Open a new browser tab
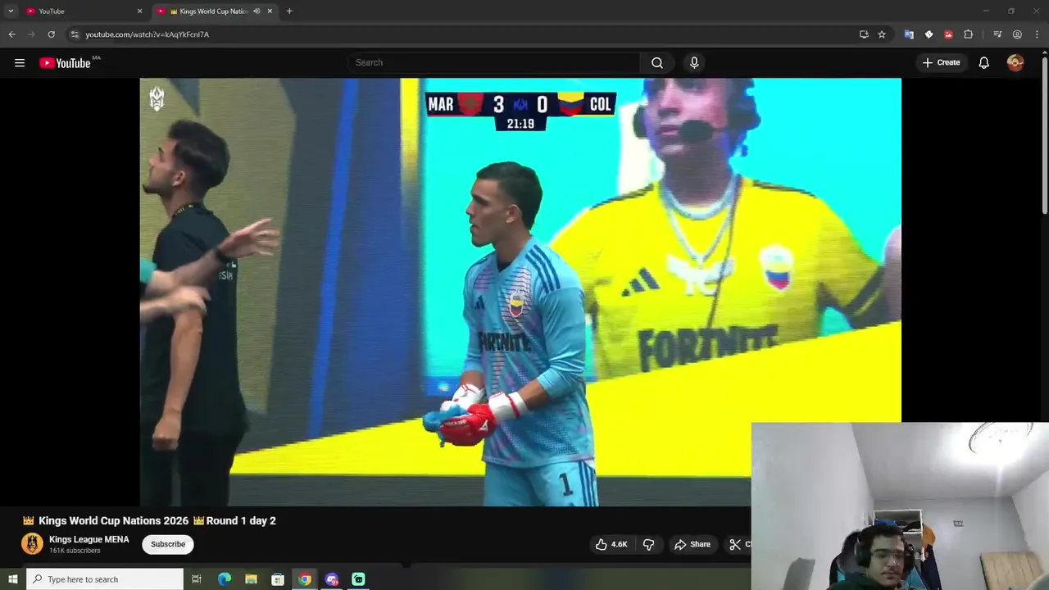Image resolution: width=1049 pixels, height=590 pixels. point(289,11)
